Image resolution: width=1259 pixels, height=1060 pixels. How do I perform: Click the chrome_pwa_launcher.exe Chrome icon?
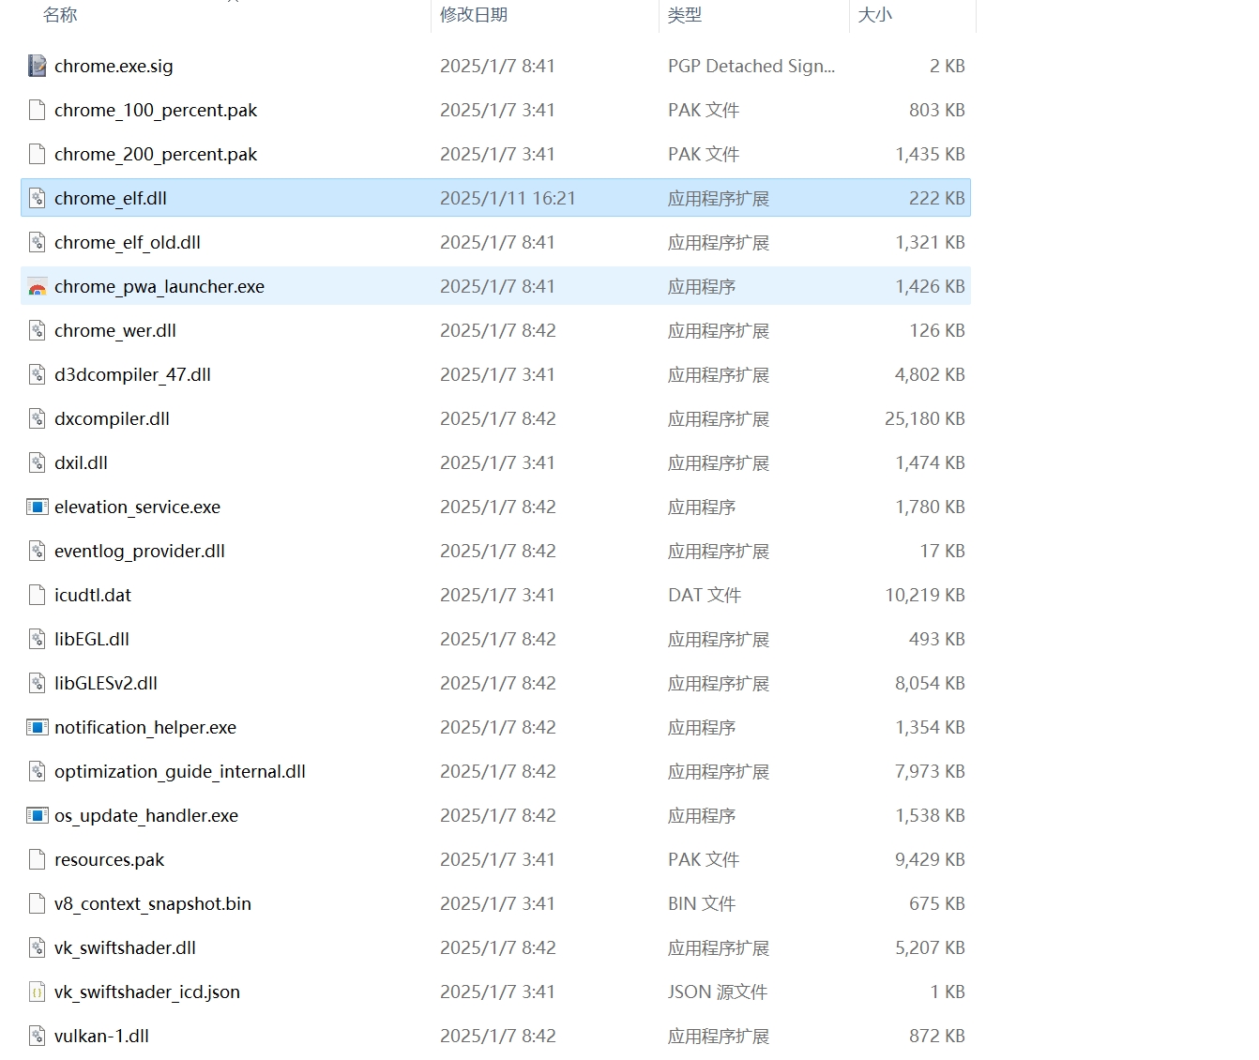click(37, 287)
